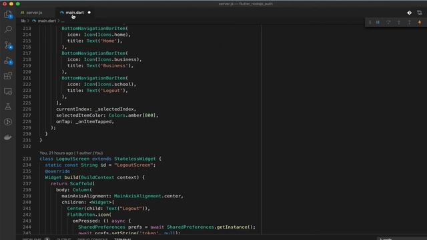Click the 'You, 21 hours ago' code lens
Screen dimensions: 427x240
point(56,153)
